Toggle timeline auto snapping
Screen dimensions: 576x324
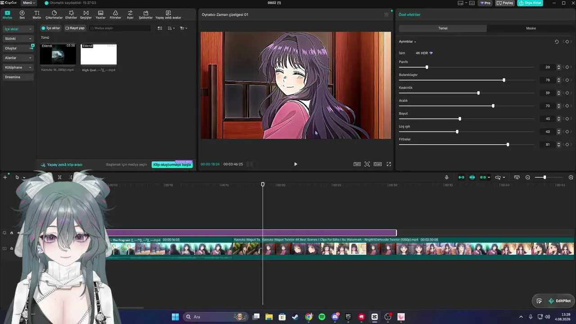pos(472,177)
